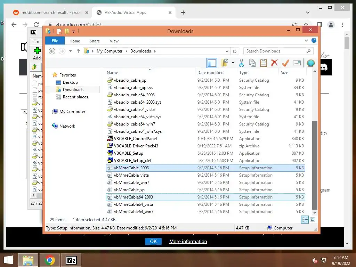This screenshot has width=356, height=267.
Task: Select Favorites in the navigation pane
Action: tap(67, 75)
